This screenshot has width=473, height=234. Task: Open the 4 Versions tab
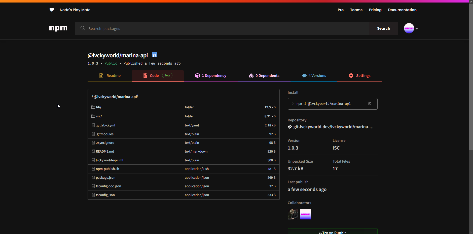(314, 76)
